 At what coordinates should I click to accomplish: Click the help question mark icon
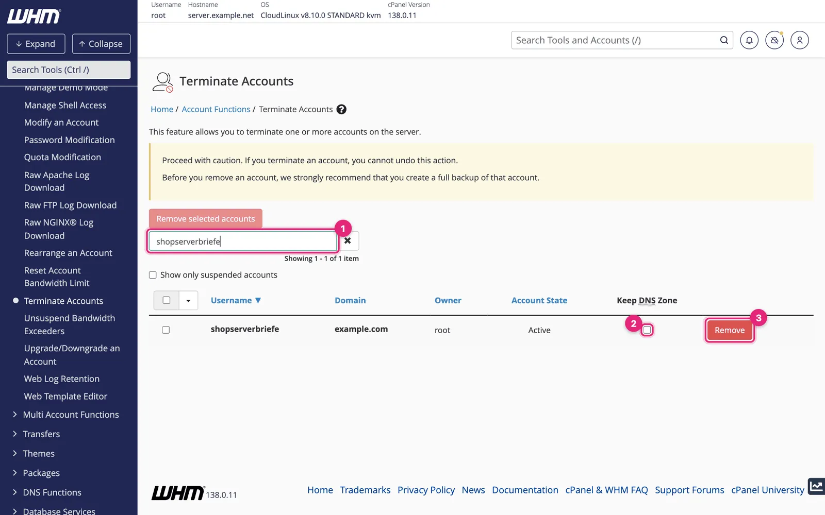(x=341, y=109)
